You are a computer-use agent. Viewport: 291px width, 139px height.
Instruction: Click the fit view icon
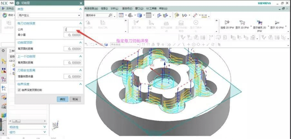pyautogui.click(x=121, y=16)
